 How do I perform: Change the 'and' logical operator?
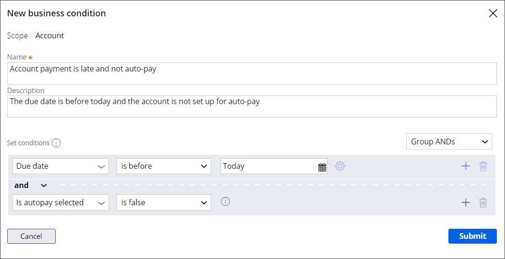tap(31, 186)
